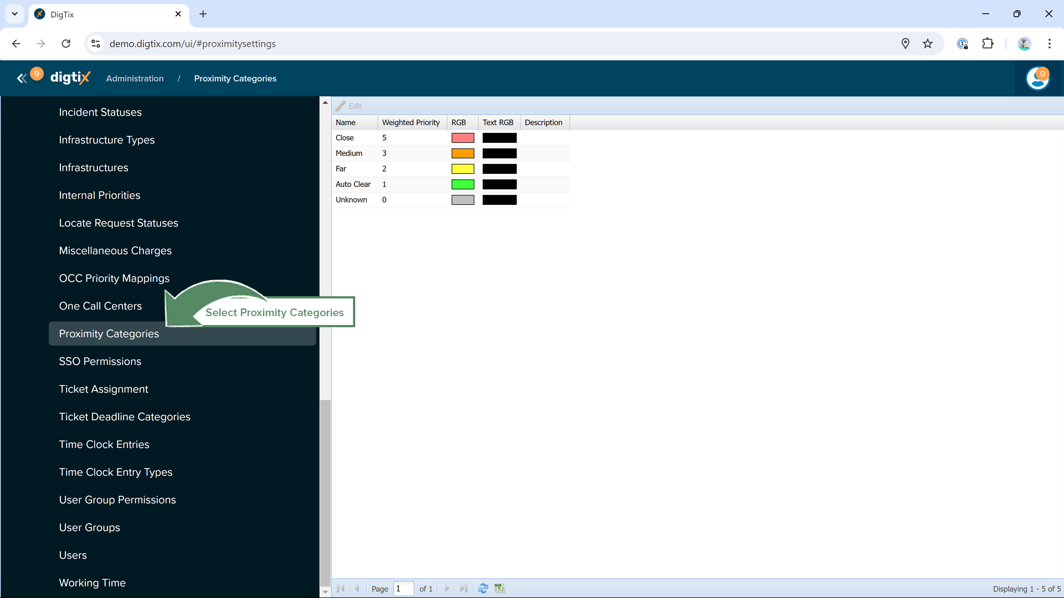This screenshot has height=598, width=1064.
Task: Collapse the sidebar with double-chevron icon
Action: (x=22, y=79)
